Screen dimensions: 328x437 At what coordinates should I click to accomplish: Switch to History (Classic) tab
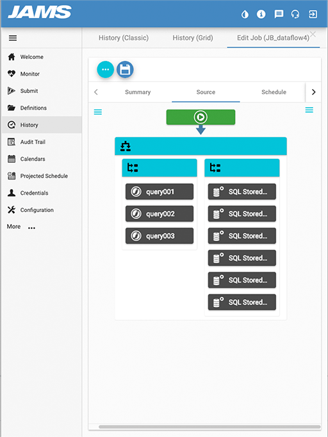pos(124,38)
